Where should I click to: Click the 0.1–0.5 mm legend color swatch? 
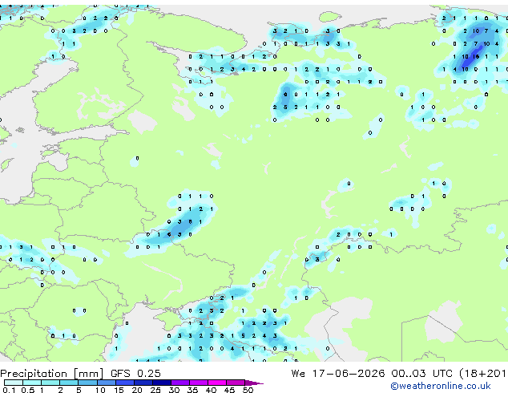point(14,383)
